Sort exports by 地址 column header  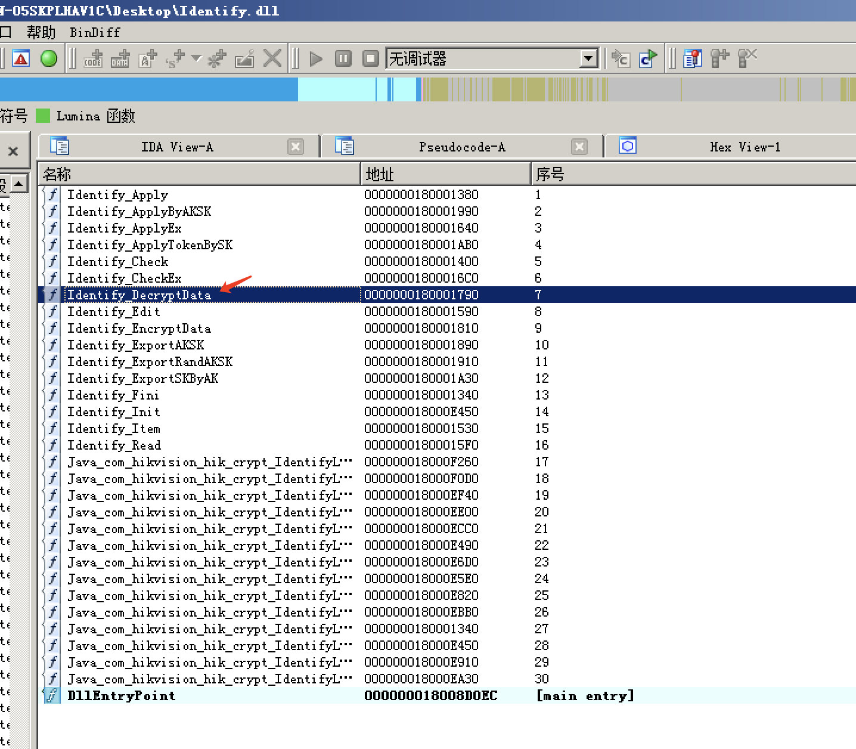[444, 174]
